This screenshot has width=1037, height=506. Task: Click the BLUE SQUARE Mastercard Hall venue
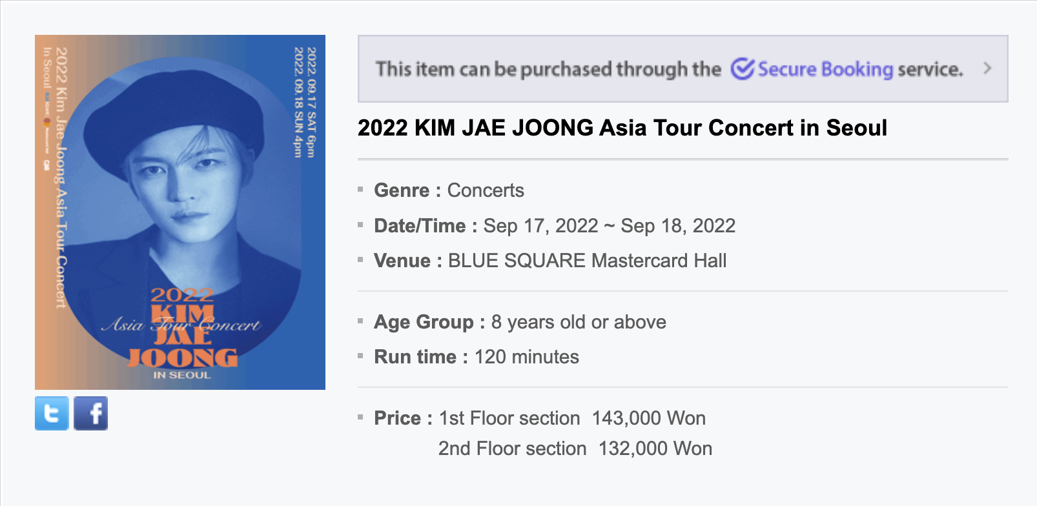click(x=587, y=261)
